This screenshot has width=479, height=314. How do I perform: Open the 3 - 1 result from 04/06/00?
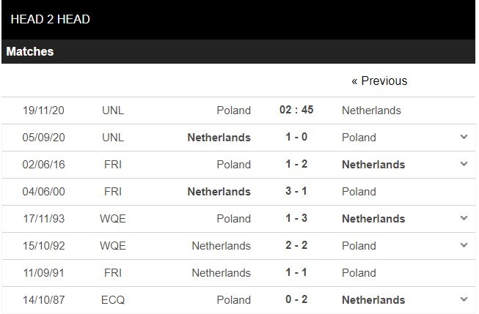coord(296,192)
